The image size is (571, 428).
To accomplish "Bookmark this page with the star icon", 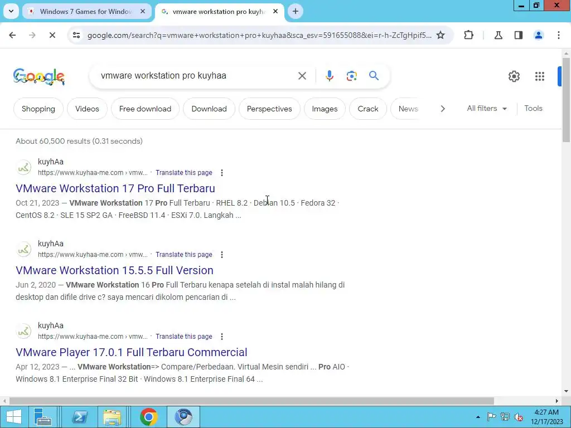I will pyautogui.click(x=441, y=35).
